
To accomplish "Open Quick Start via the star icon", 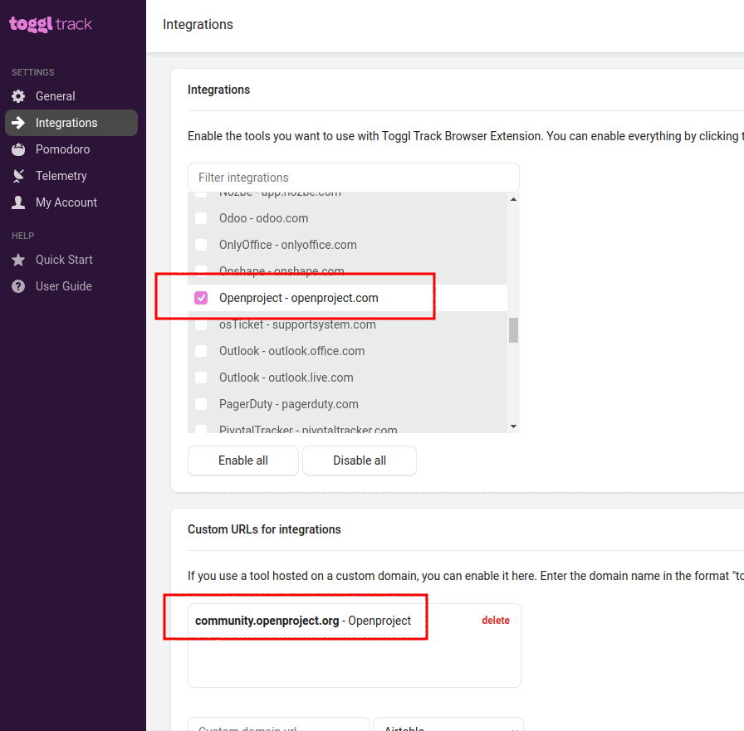I will coord(18,259).
